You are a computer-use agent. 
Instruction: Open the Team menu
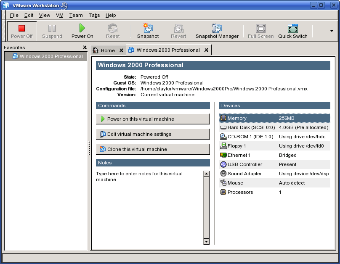76,15
